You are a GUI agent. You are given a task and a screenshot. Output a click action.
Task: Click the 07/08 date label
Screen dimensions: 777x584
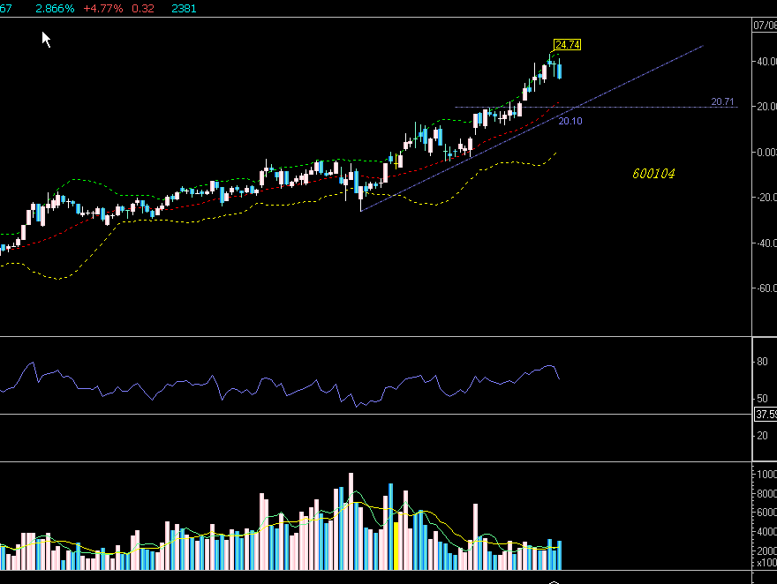coord(765,25)
